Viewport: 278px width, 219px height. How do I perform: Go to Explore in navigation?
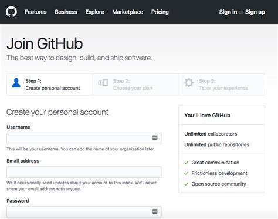pos(94,12)
